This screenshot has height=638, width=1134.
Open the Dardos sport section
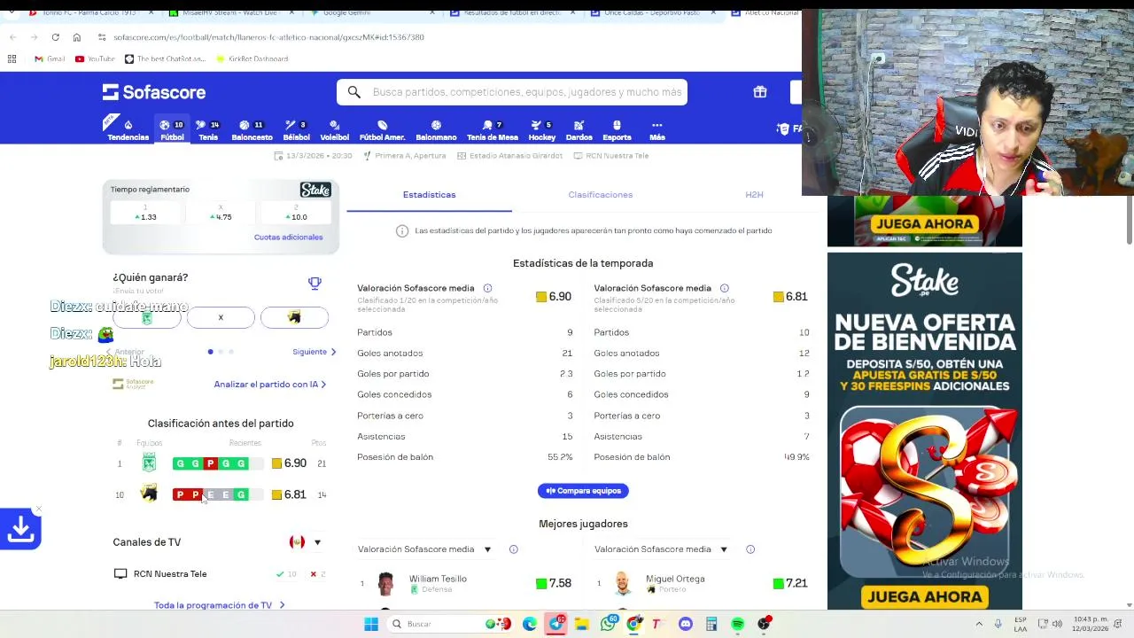[579, 129]
